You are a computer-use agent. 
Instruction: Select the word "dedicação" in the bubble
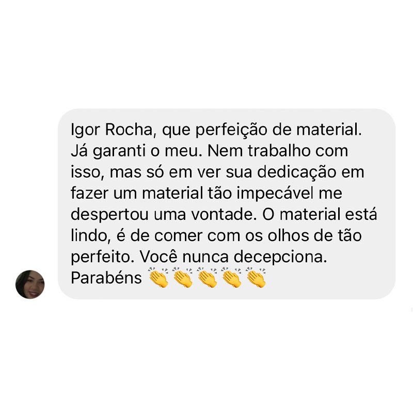(x=297, y=172)
